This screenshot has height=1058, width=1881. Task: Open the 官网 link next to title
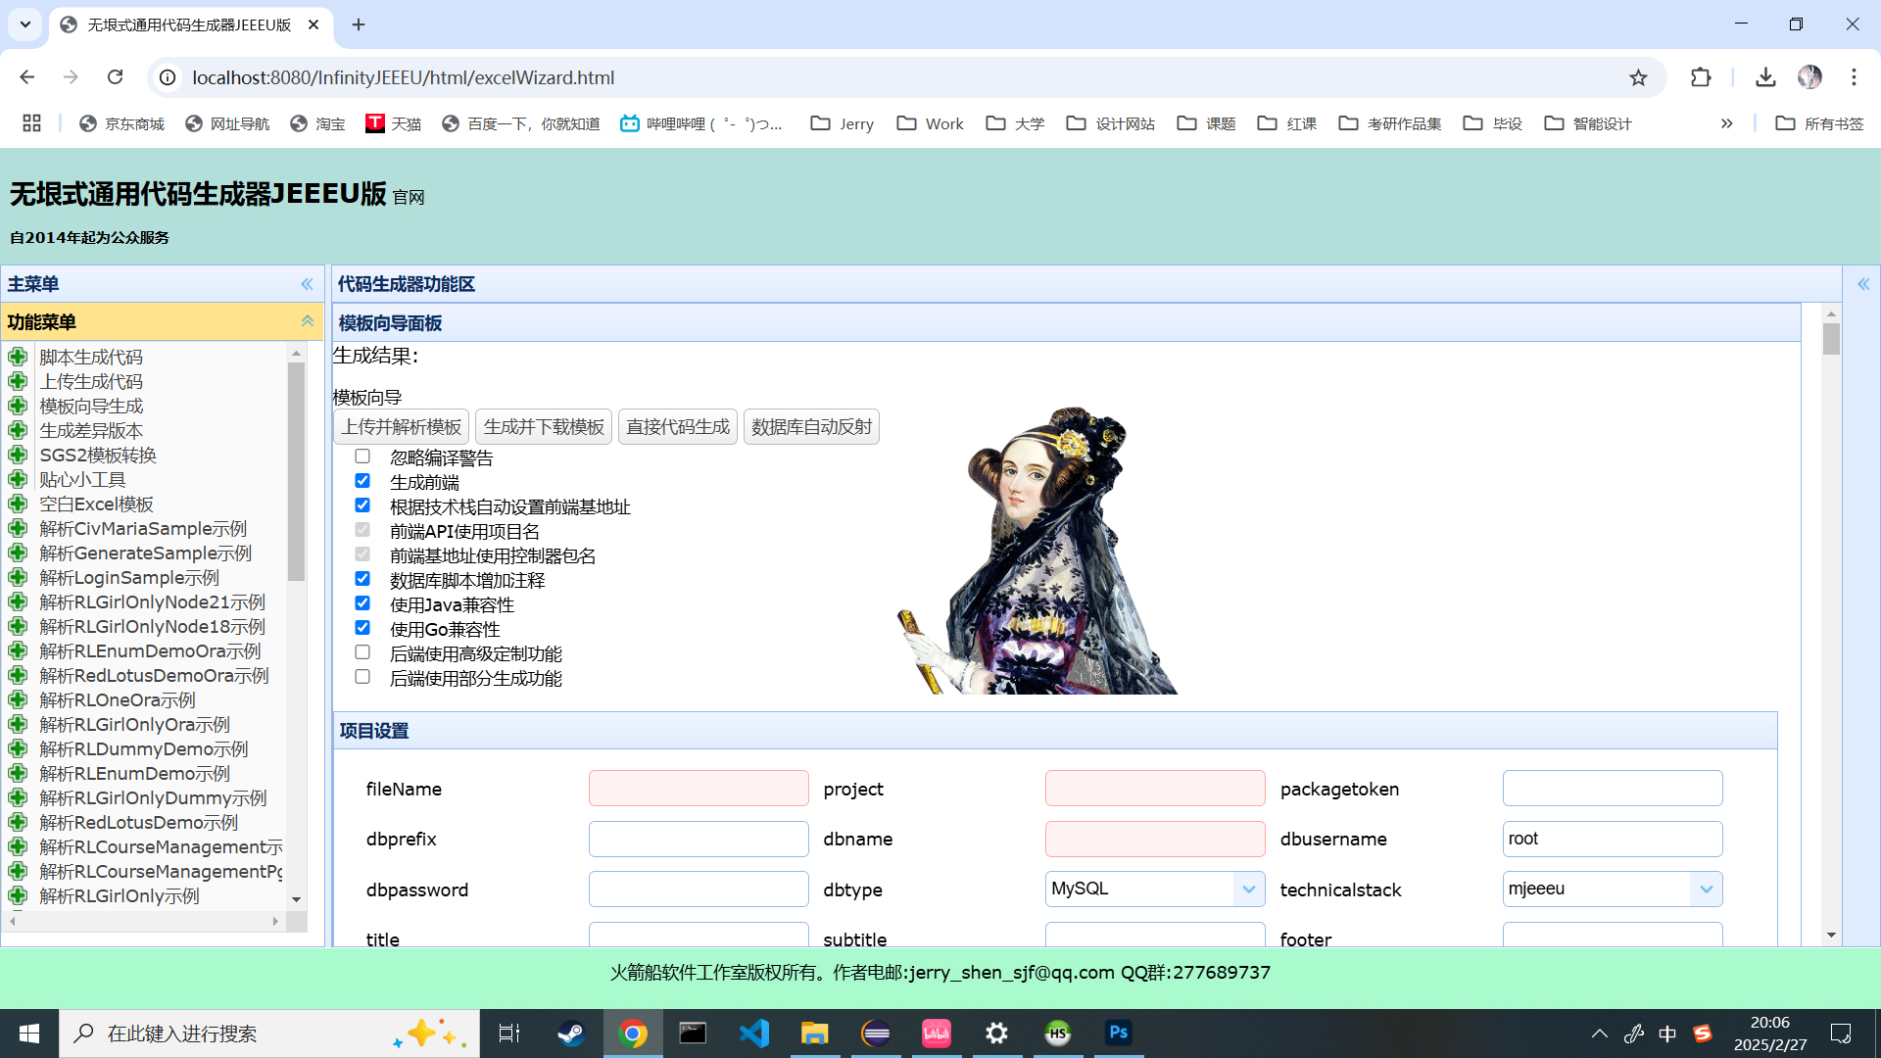click(409, 197)
